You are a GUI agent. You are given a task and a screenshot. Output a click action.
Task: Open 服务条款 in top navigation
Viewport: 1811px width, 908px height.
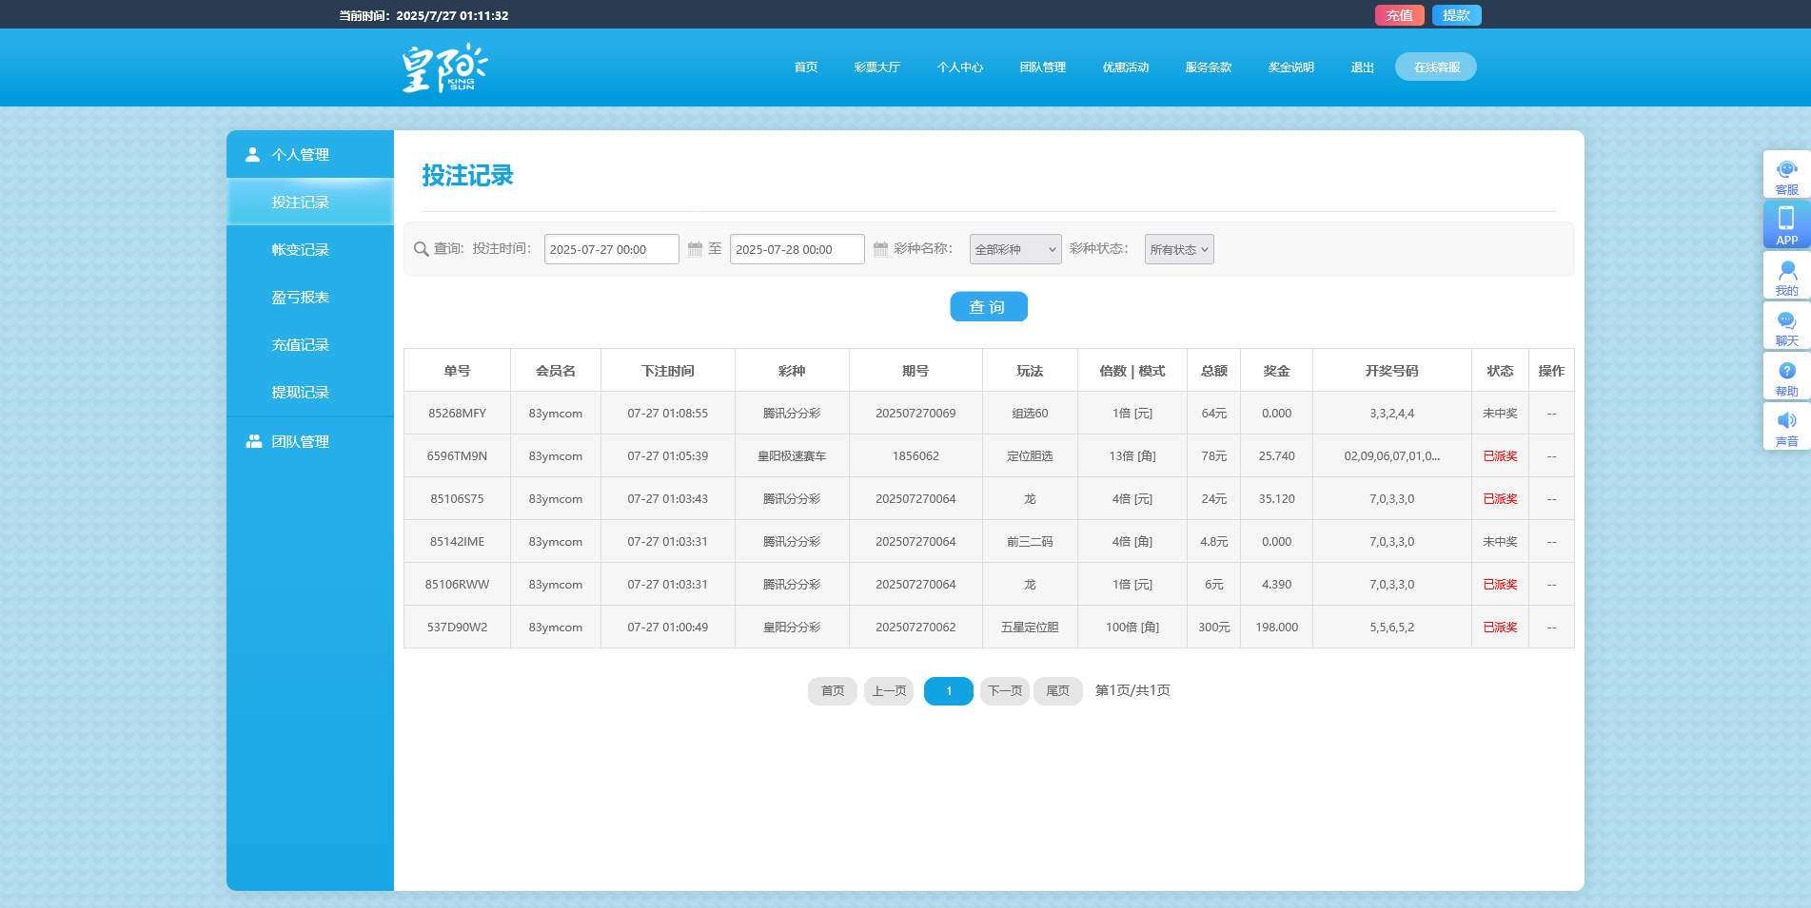[1208, 68]
